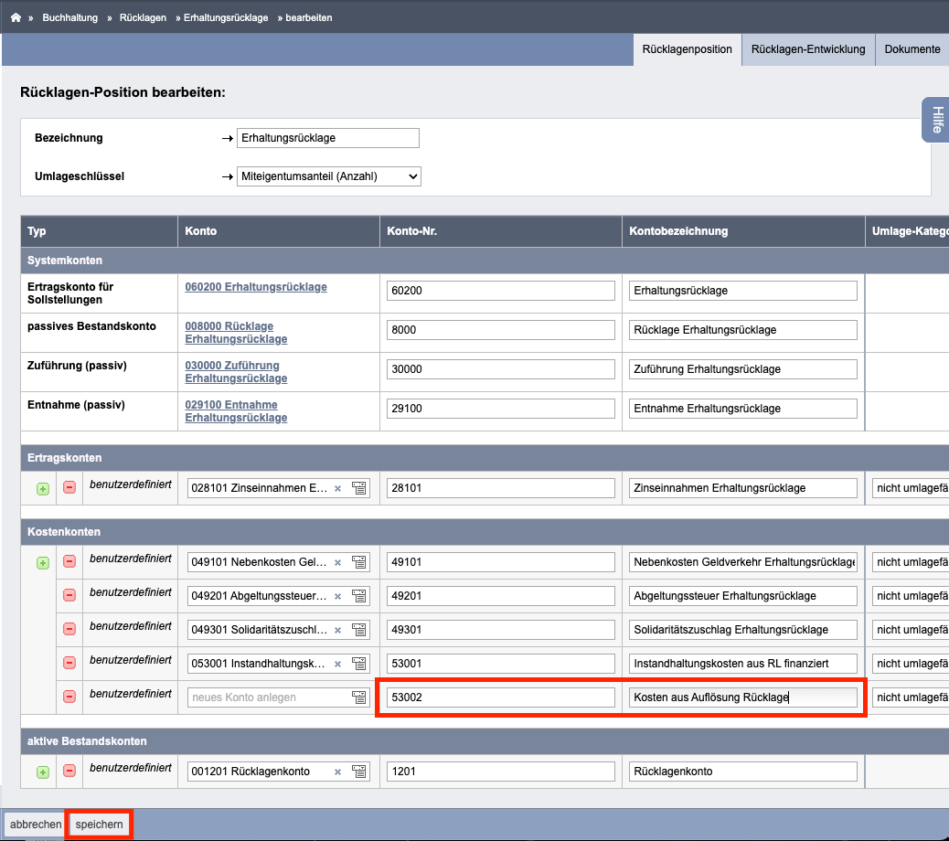Remove the 53002 Kosten aus Auflösung row
The image size is (949, 841).
[x=69, y=697]
